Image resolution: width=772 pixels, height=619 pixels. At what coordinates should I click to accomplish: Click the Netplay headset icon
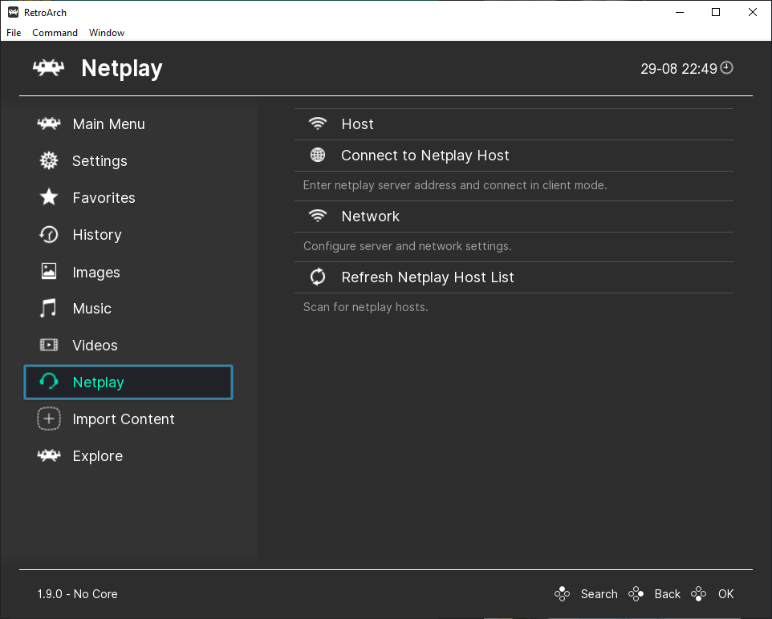[49, 382]
